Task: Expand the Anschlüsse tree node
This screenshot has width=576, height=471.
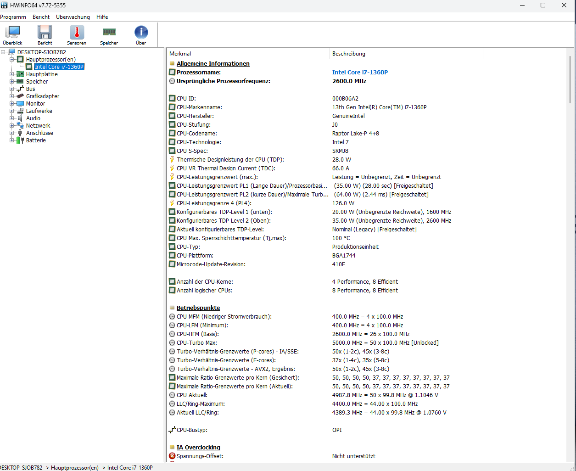Action: pyautogui.click(x=12, y=133)
